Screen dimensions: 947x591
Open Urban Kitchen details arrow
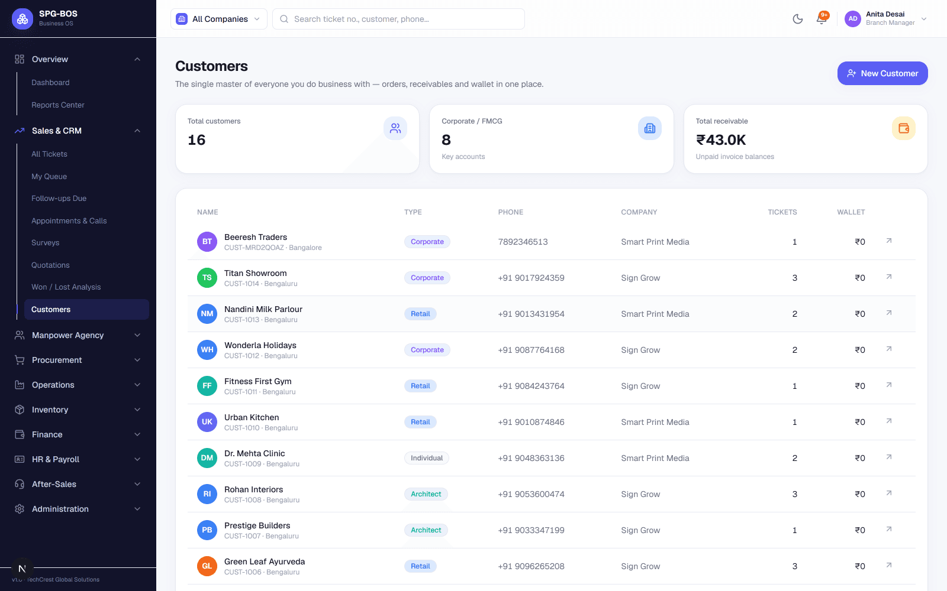889,421
